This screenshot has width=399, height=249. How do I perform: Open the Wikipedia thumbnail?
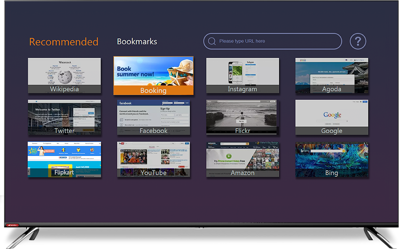[x=65, y=75]
